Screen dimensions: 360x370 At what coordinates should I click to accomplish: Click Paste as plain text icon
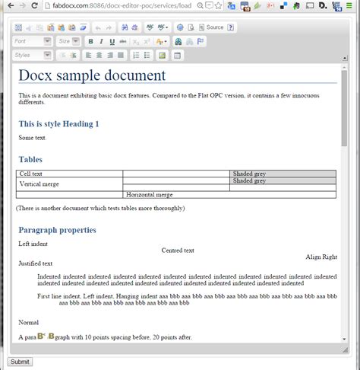point(62,27)
